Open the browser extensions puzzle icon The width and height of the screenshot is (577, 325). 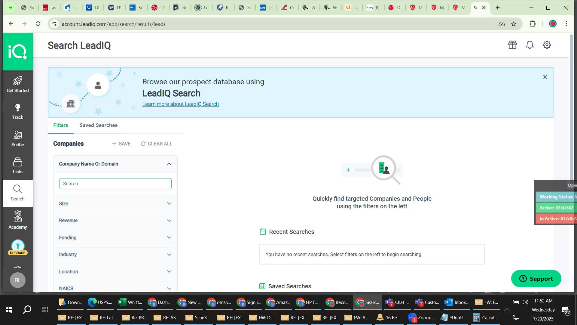533,24
